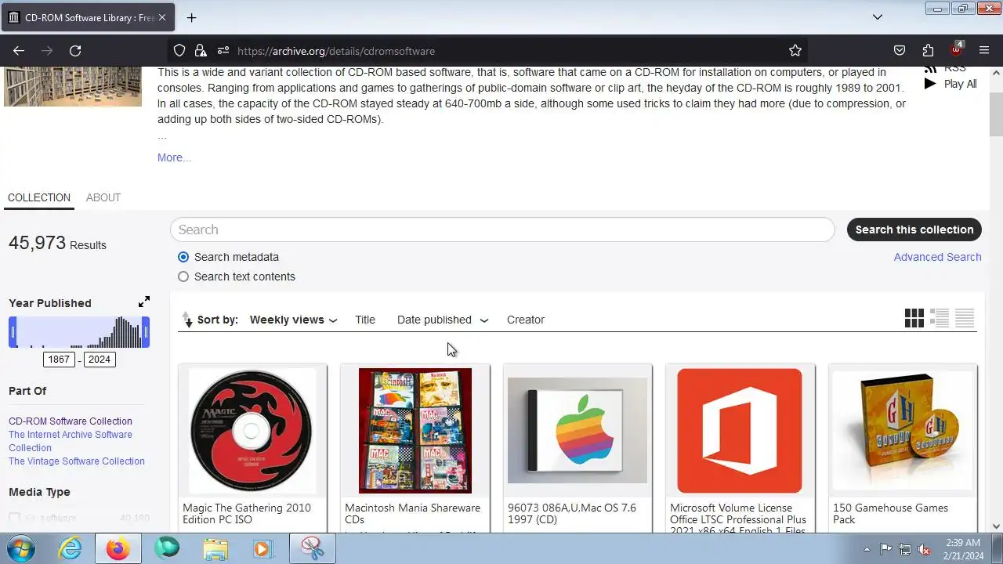Toggle sort direction arrow icon
The height and width of the screenshot is (564, 1003).
pyautogui.click(x=186, y=320)
